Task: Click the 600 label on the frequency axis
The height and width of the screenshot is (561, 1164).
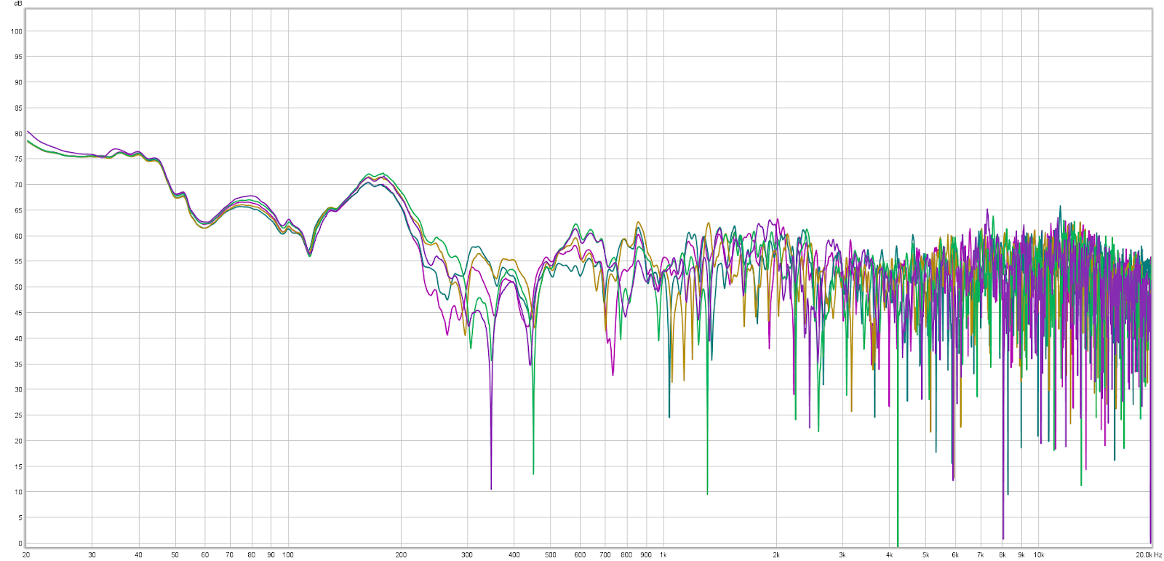Action: [x=580, y=554]
